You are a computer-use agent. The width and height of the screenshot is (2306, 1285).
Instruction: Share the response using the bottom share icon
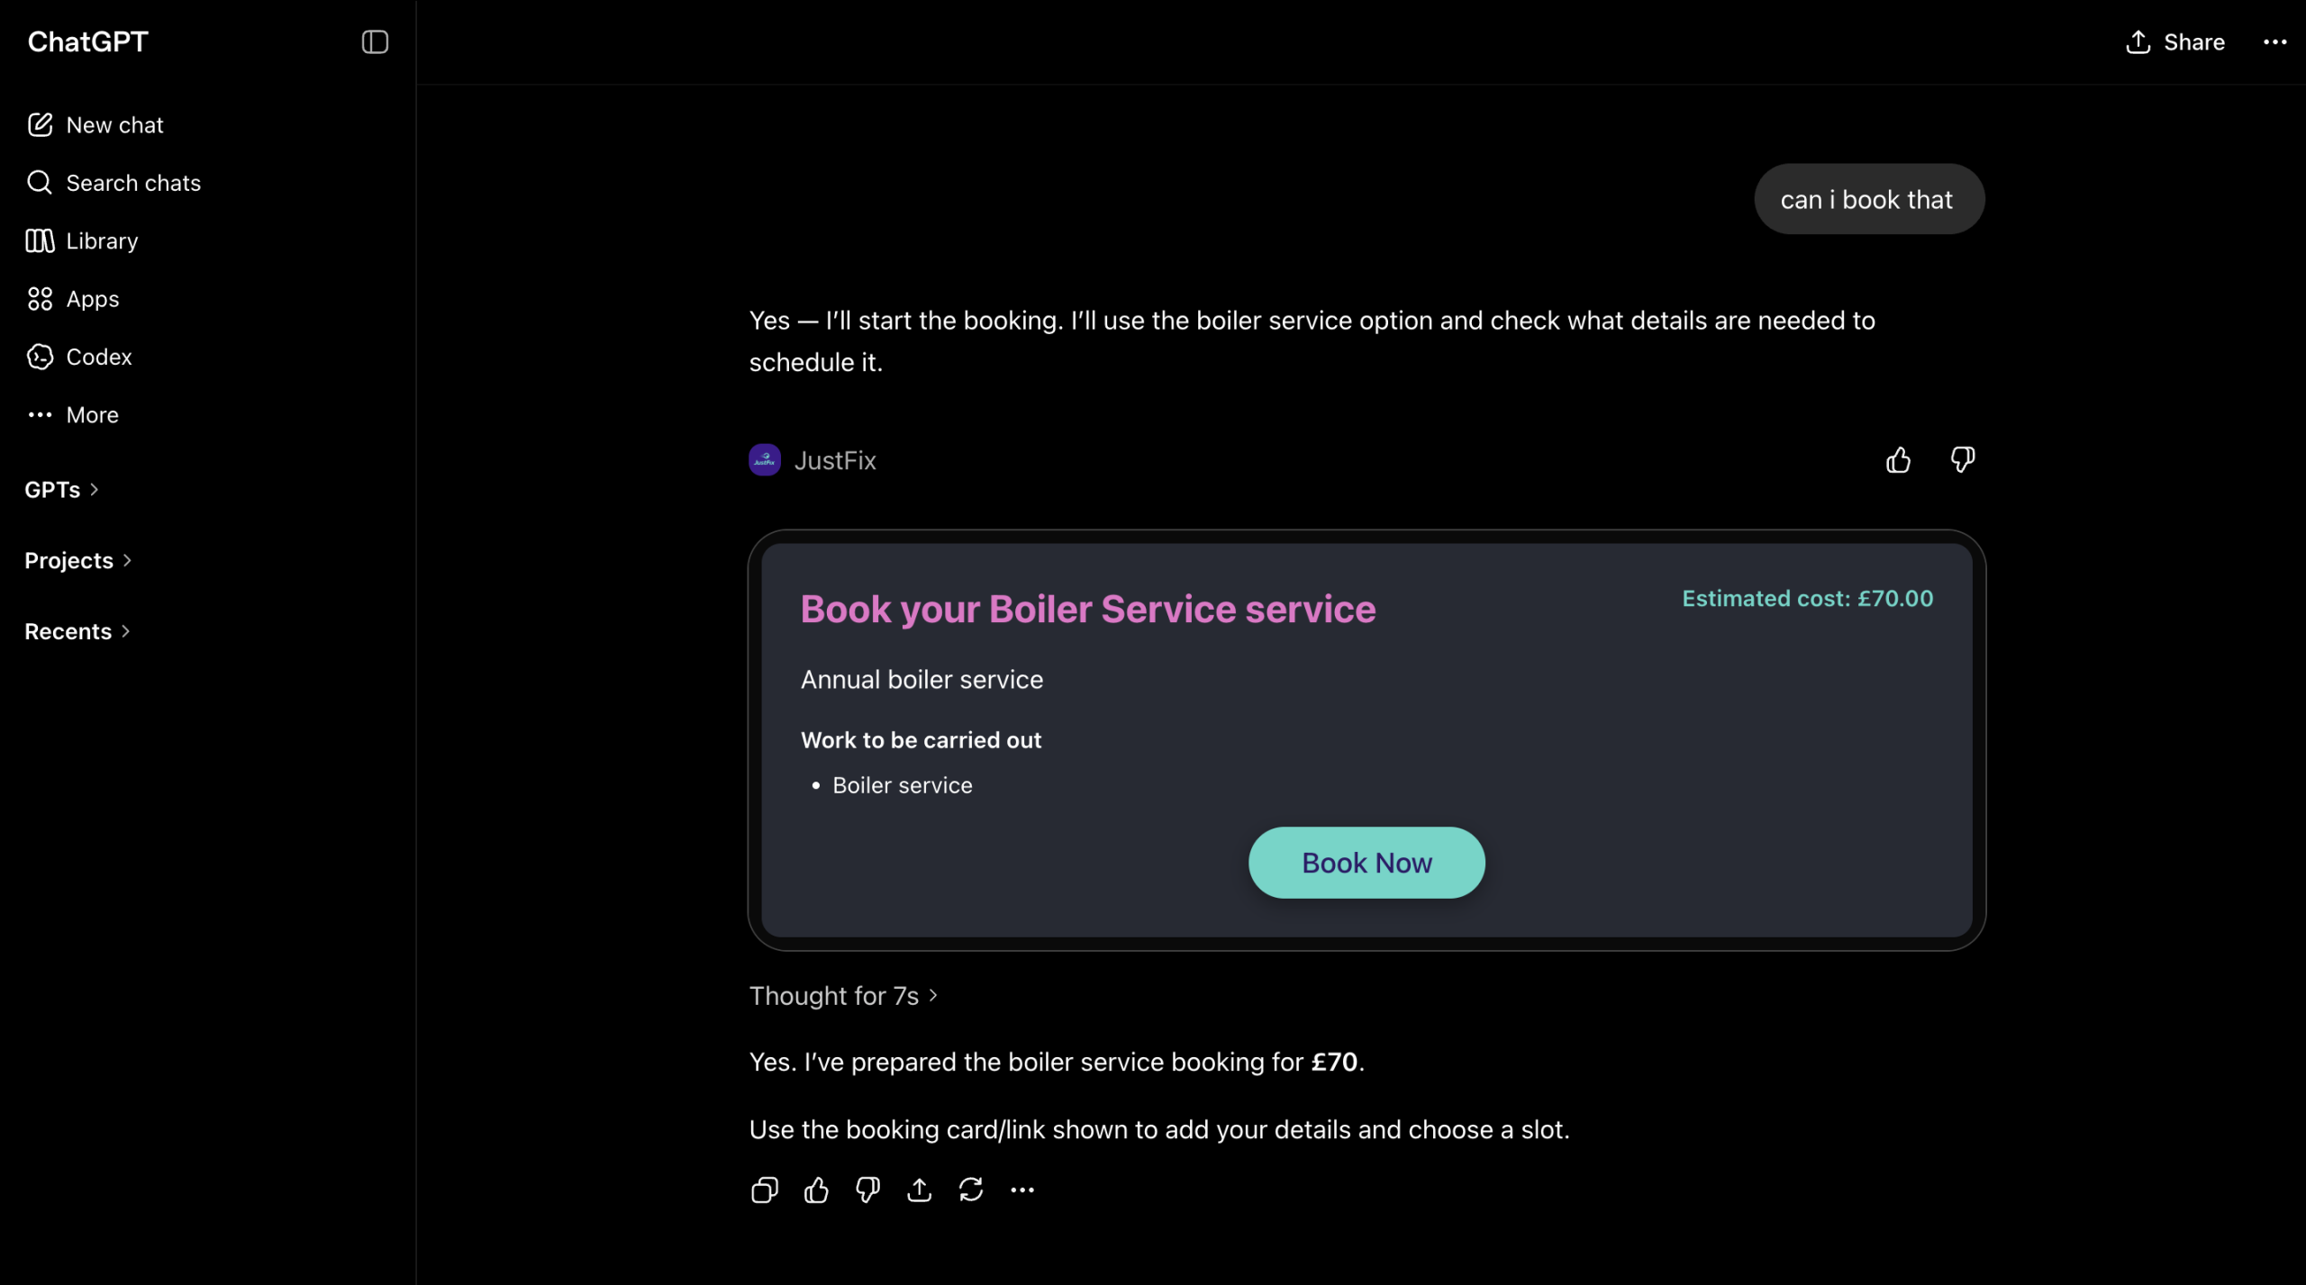[919, 1190]
